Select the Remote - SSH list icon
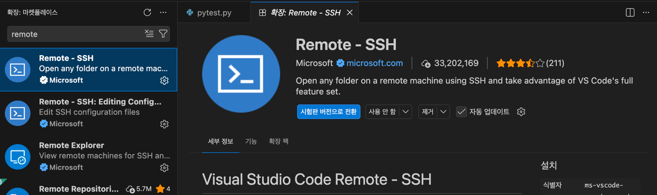 pos(18,69)
